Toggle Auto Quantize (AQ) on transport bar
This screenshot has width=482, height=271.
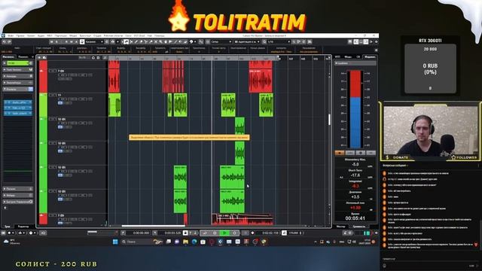[43, 233]
